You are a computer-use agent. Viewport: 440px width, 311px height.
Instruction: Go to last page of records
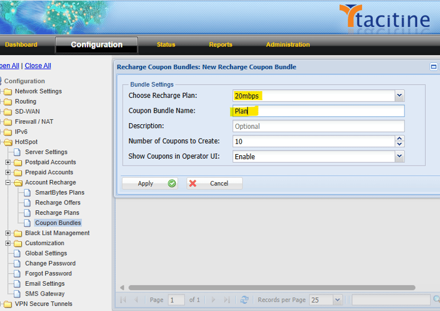point(227,300)
